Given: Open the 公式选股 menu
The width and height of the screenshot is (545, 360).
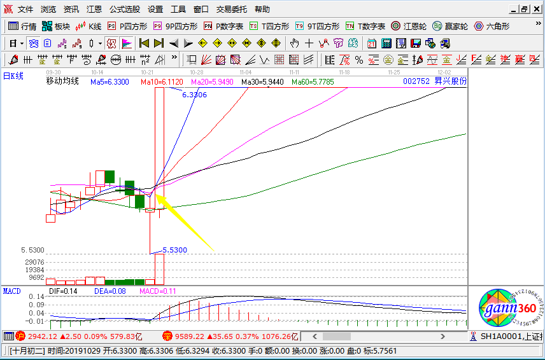Looking at the screenshot, I should 124,9.
